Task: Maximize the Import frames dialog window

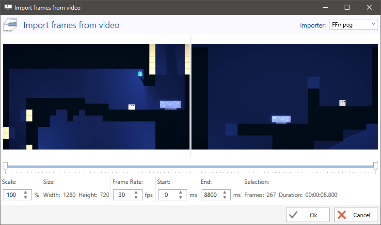Action: 347,7
